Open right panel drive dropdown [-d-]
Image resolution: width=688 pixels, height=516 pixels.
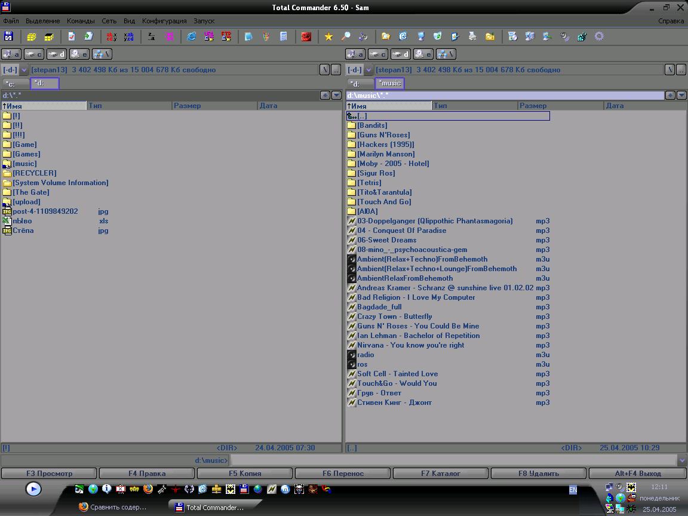pos(360,69)
